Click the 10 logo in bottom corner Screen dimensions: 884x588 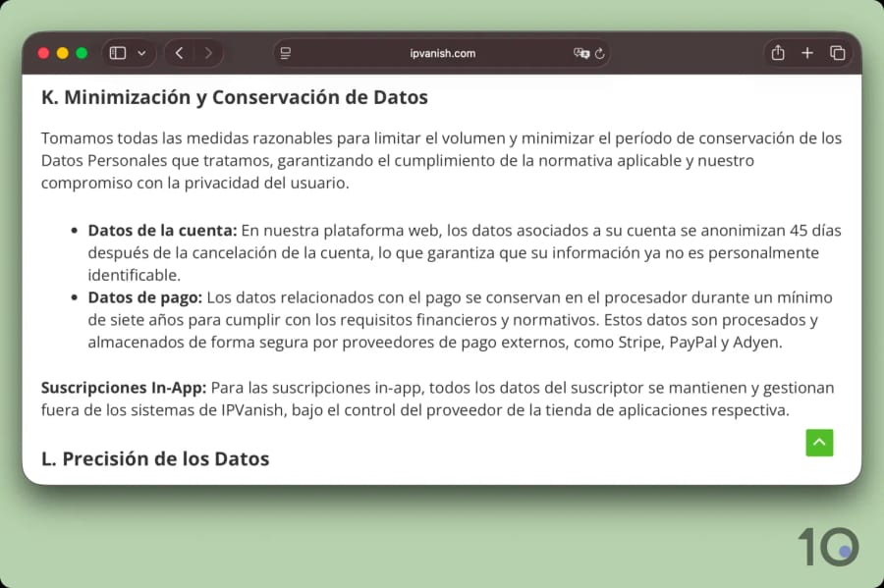coord(830,547)
